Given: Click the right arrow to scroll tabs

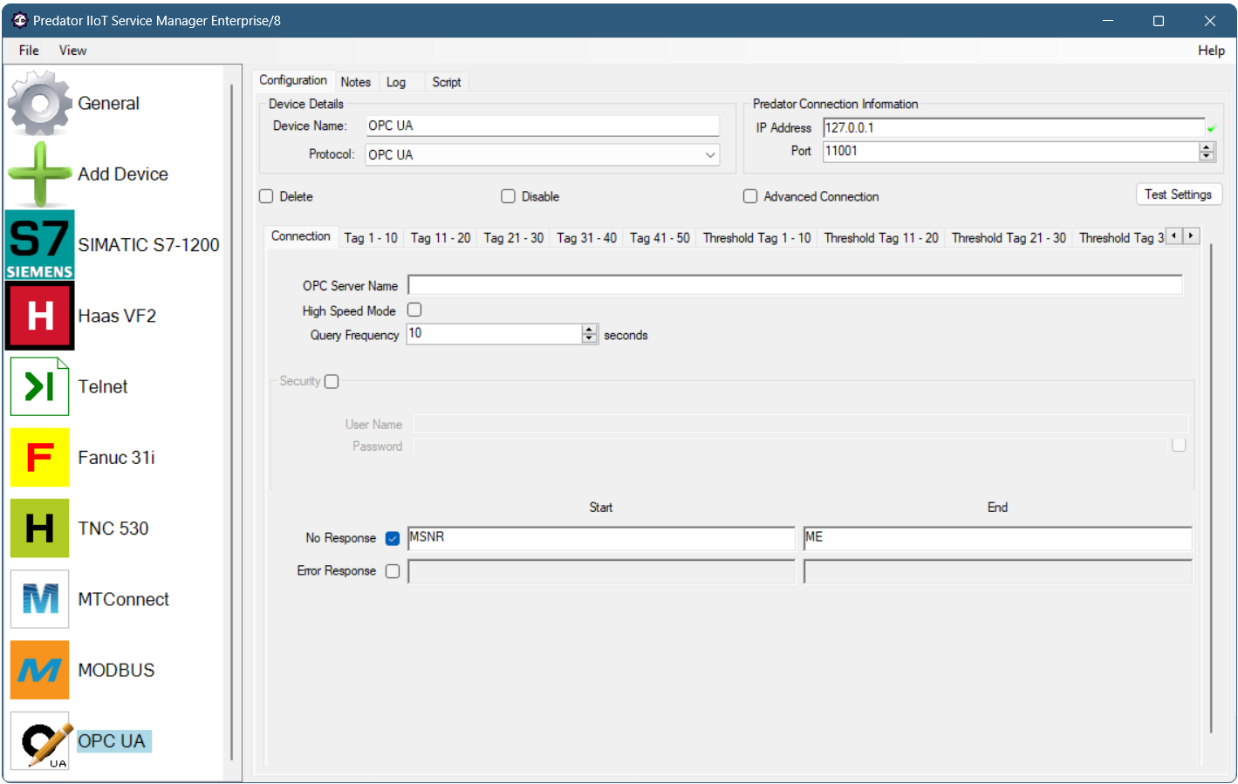Looking at the screenshot, I should [x=1192, y=235].
